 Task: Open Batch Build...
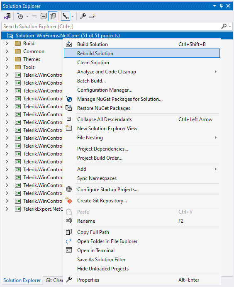tap(142, 81)
